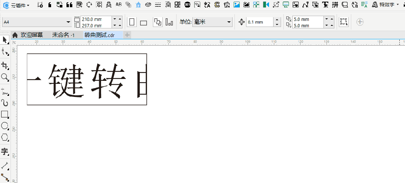The image size is (405, 183).
Task: Click the AB text plugin icon
Action: tap(119, 4)
